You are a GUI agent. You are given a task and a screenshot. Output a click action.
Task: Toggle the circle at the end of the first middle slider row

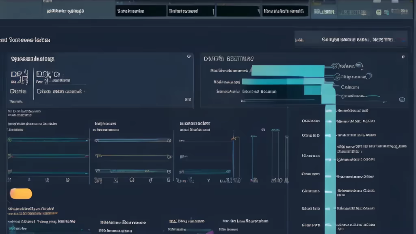click(169, 141)
